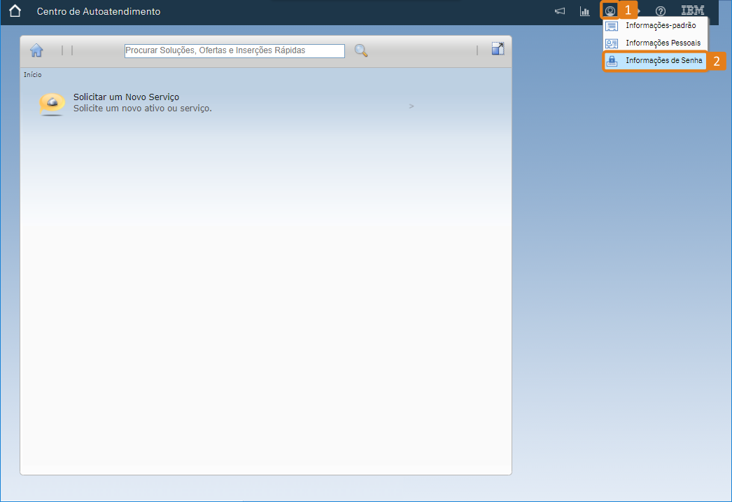The width and height of the screenshot is (732, 502).
Task: Click the home icon in the top header
Action: 15,11
